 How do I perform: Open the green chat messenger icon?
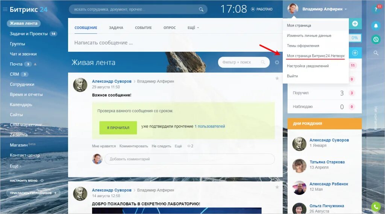pos(376,39)
